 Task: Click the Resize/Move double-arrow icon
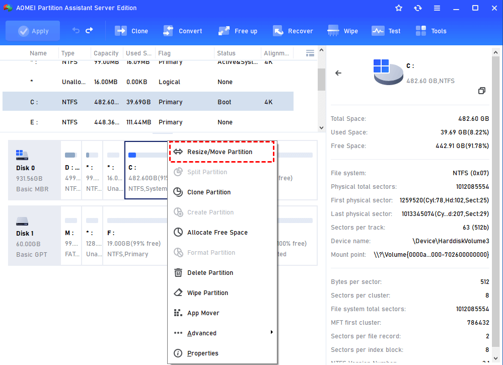178,152
